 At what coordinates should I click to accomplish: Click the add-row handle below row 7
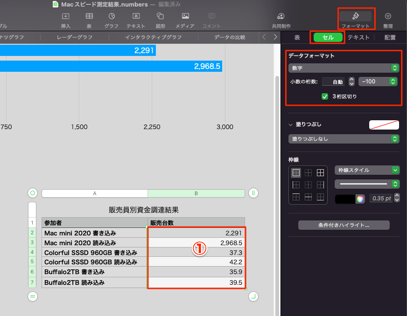(x=33, y=296)
